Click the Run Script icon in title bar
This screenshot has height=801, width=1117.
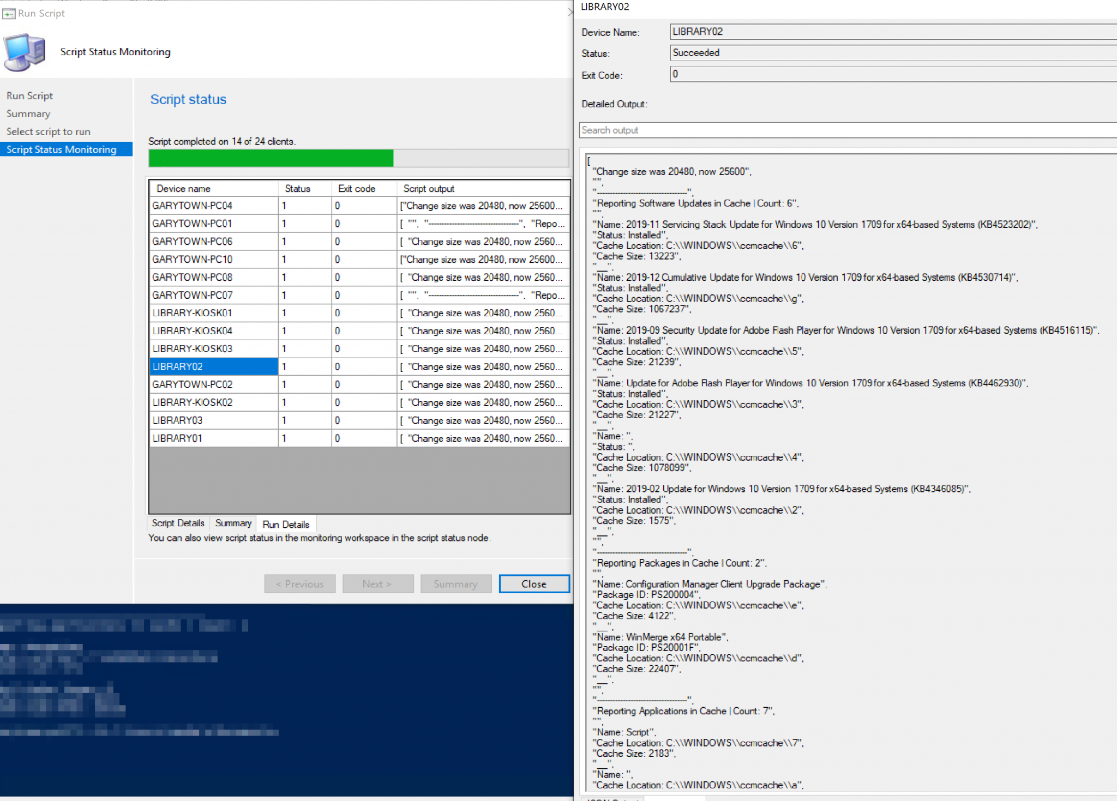8,13
